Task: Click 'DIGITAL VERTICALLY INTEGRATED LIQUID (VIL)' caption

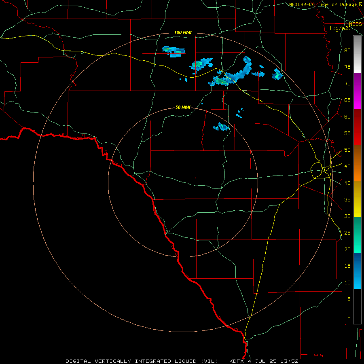Action: 142,361
